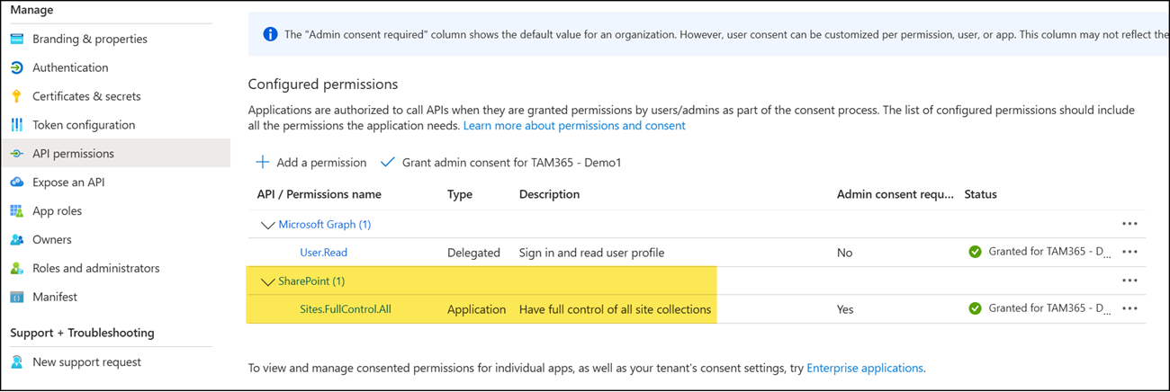Collapse the SharePoint group chevron
Screen dimensions: 1170x392
click(267, 281)
